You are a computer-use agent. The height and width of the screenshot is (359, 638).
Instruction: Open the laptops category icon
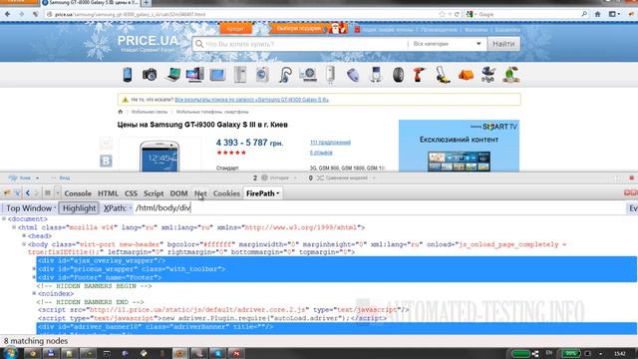173,75
